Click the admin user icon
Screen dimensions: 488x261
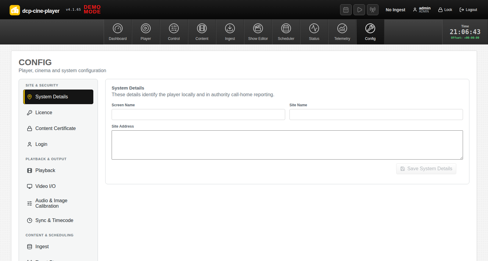(415, 10)
